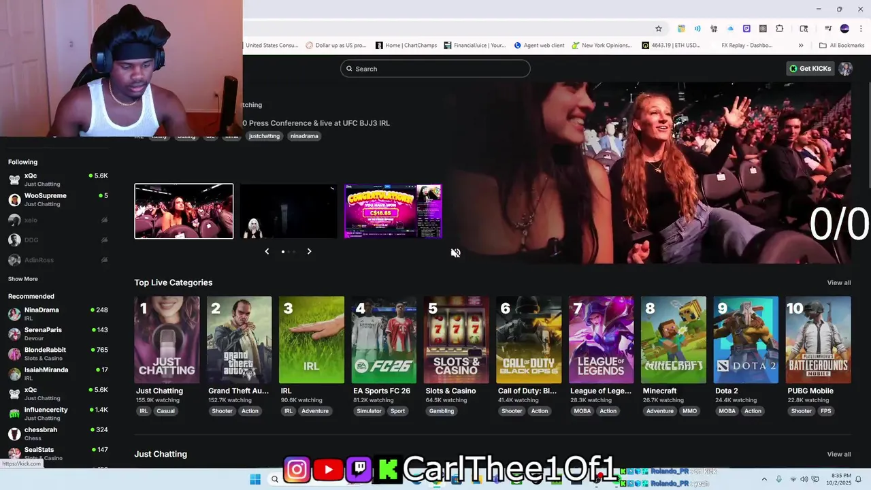Select the ninadrama tag
Screen dimensions: 871x490
[304, 136]
